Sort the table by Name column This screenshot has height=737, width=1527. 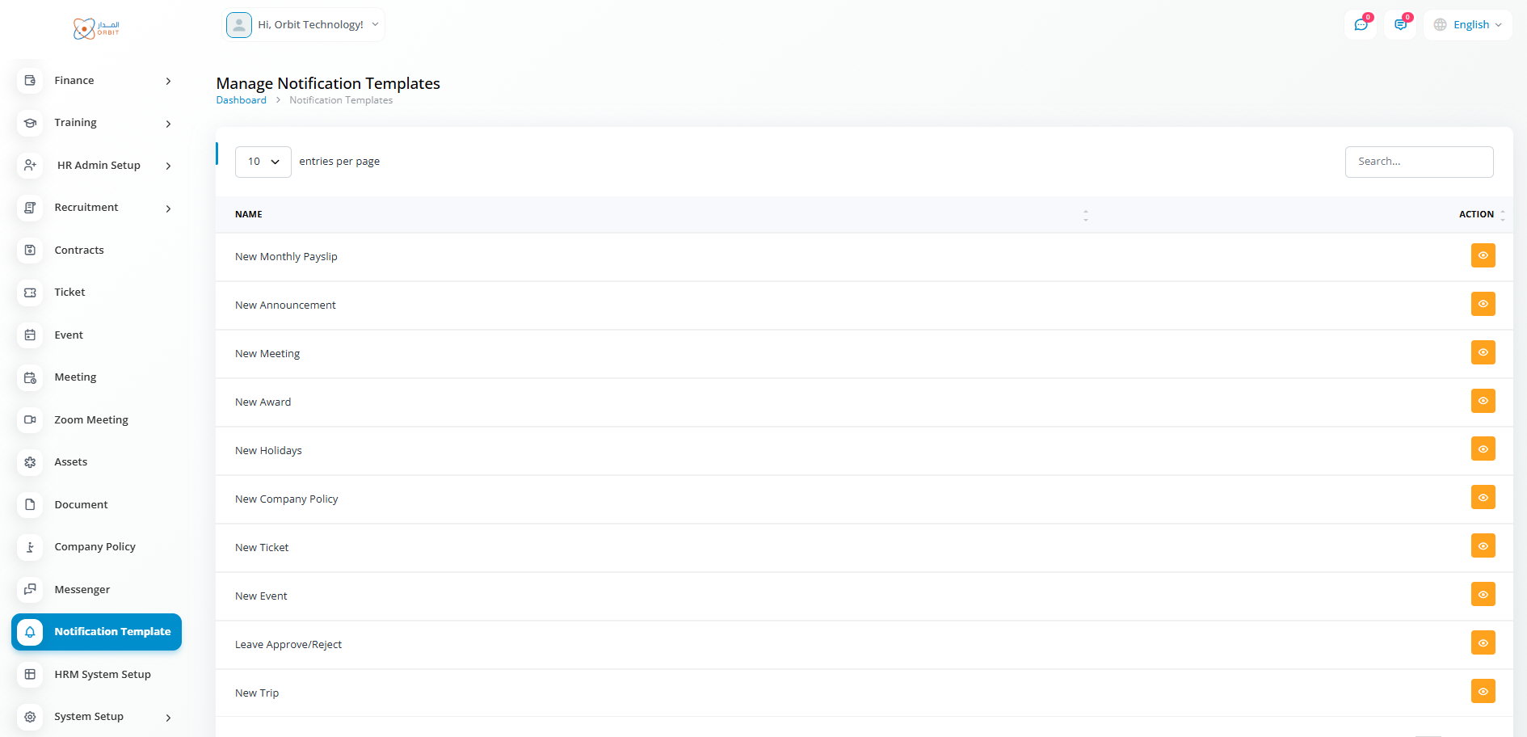(1085, 215)
